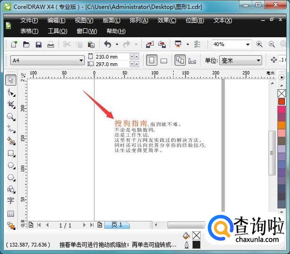Open the 窗口(W) menu

87,31
